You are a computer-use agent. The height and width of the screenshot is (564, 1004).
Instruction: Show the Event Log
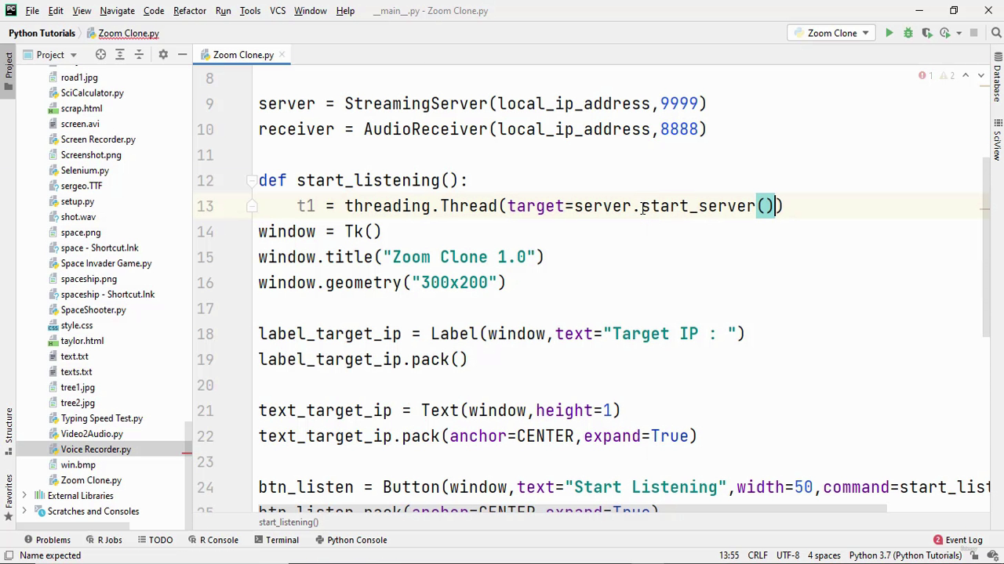pos(958,540)
